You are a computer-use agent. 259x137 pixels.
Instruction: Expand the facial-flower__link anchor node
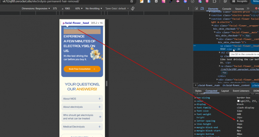point(220,66)
